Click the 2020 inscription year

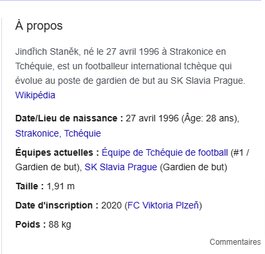point(112,205)
